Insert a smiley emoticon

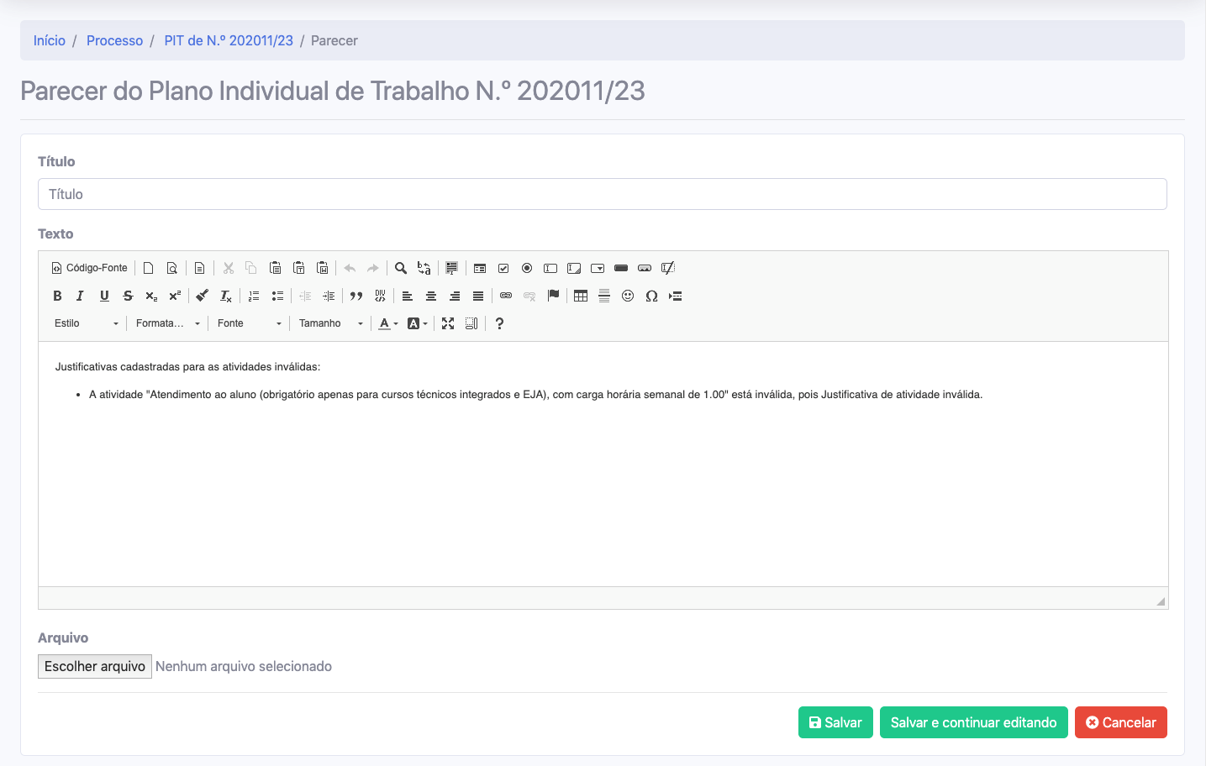point(628,296)
